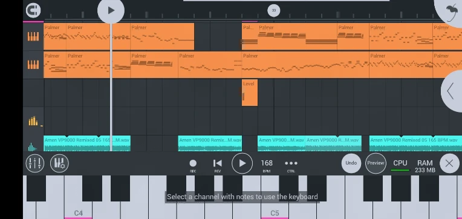Click the REV rewind button
462x219 pixels.
[218, 165]
